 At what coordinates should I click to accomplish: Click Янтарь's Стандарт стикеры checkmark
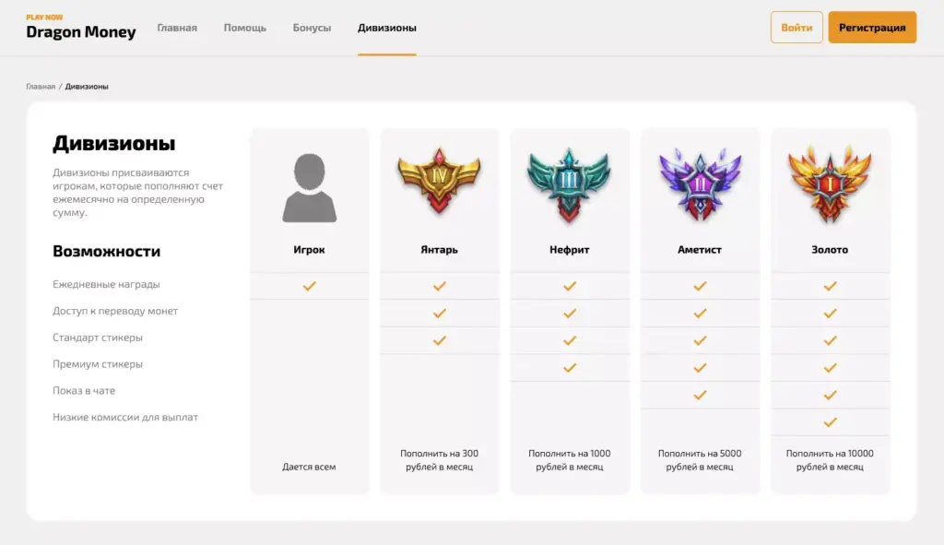pos(440,340)
